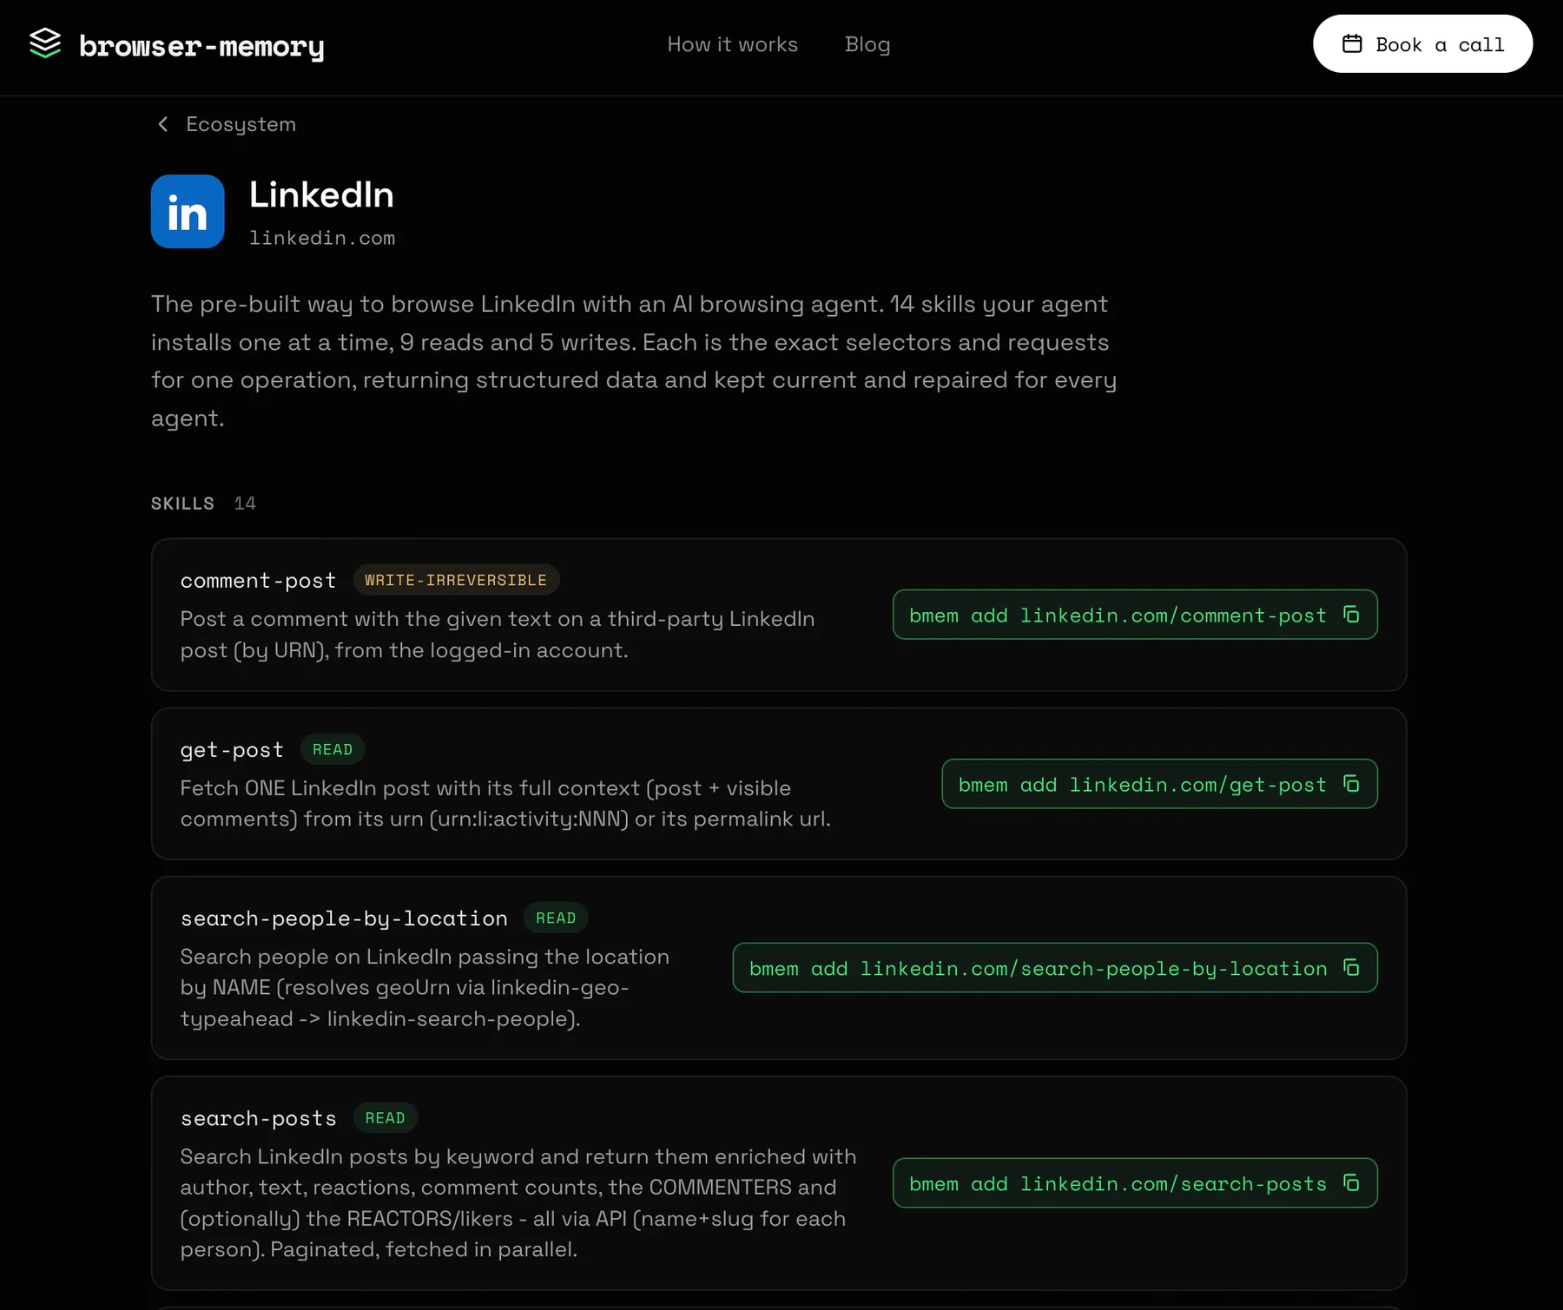The width and height of the screenshot is (1563, 1310).
Task: Select the linkedin.com domain text
Action: click(x=322, y=238)
